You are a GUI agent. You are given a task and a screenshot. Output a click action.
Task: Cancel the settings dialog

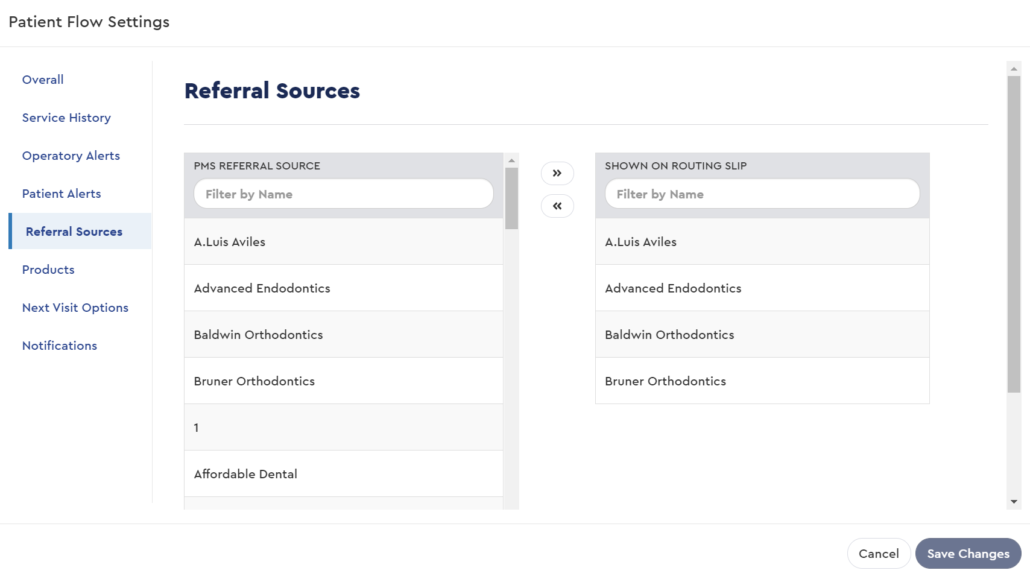point(879,554)
